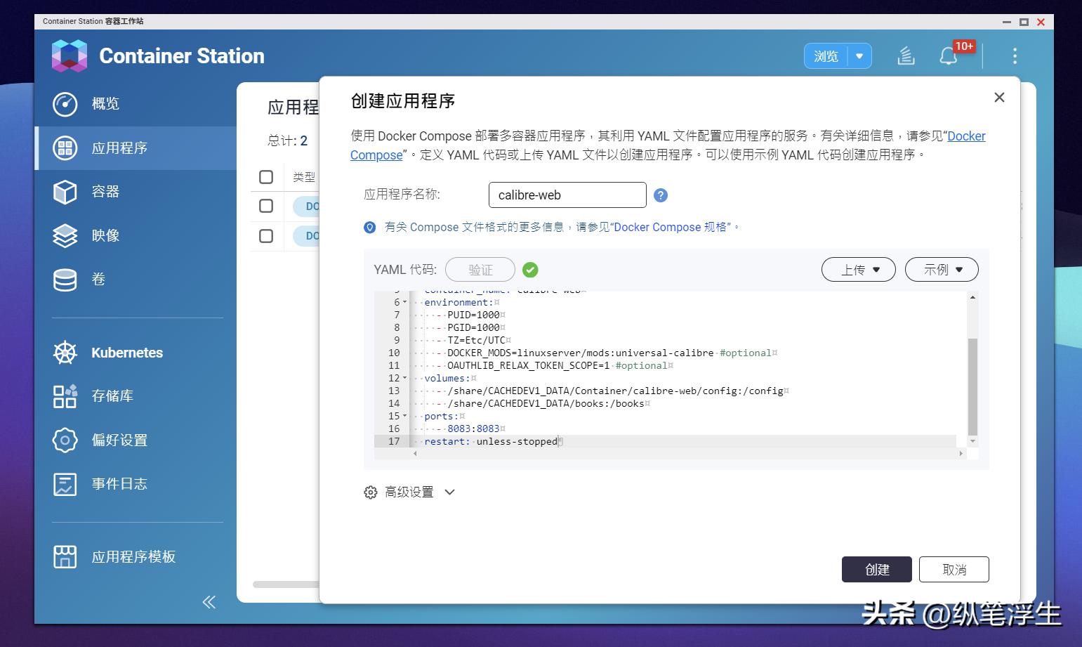
Task: Click the 取消 cancel button
Action: pos(954,570)
